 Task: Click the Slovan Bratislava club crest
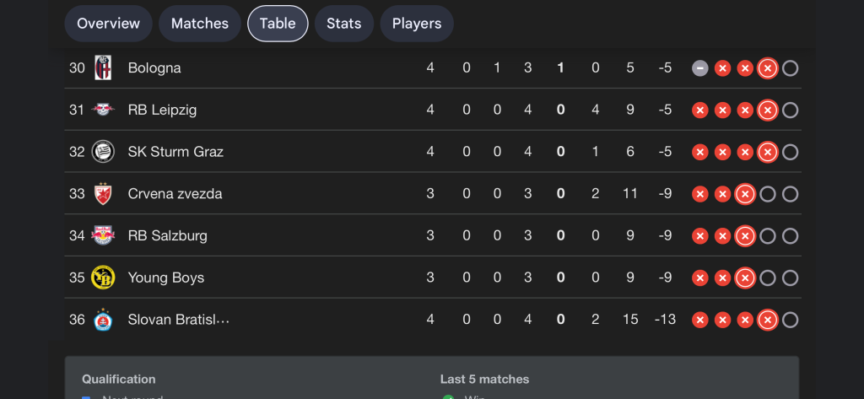[x=103, y=320]
